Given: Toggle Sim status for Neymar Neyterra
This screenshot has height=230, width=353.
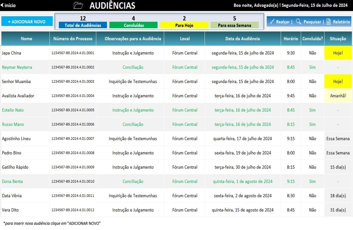Looking at the screenshot, I should (x=312, y=67).
